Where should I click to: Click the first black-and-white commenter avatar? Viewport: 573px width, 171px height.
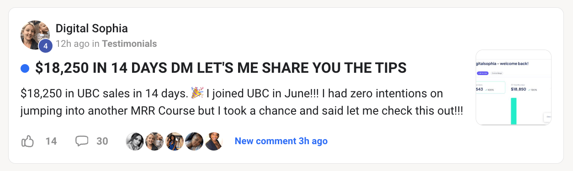(x=135, y=141)
